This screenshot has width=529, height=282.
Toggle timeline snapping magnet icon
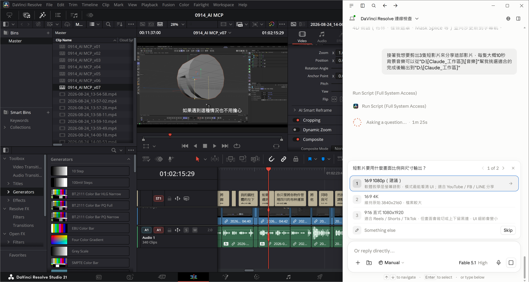pos(272,159)
